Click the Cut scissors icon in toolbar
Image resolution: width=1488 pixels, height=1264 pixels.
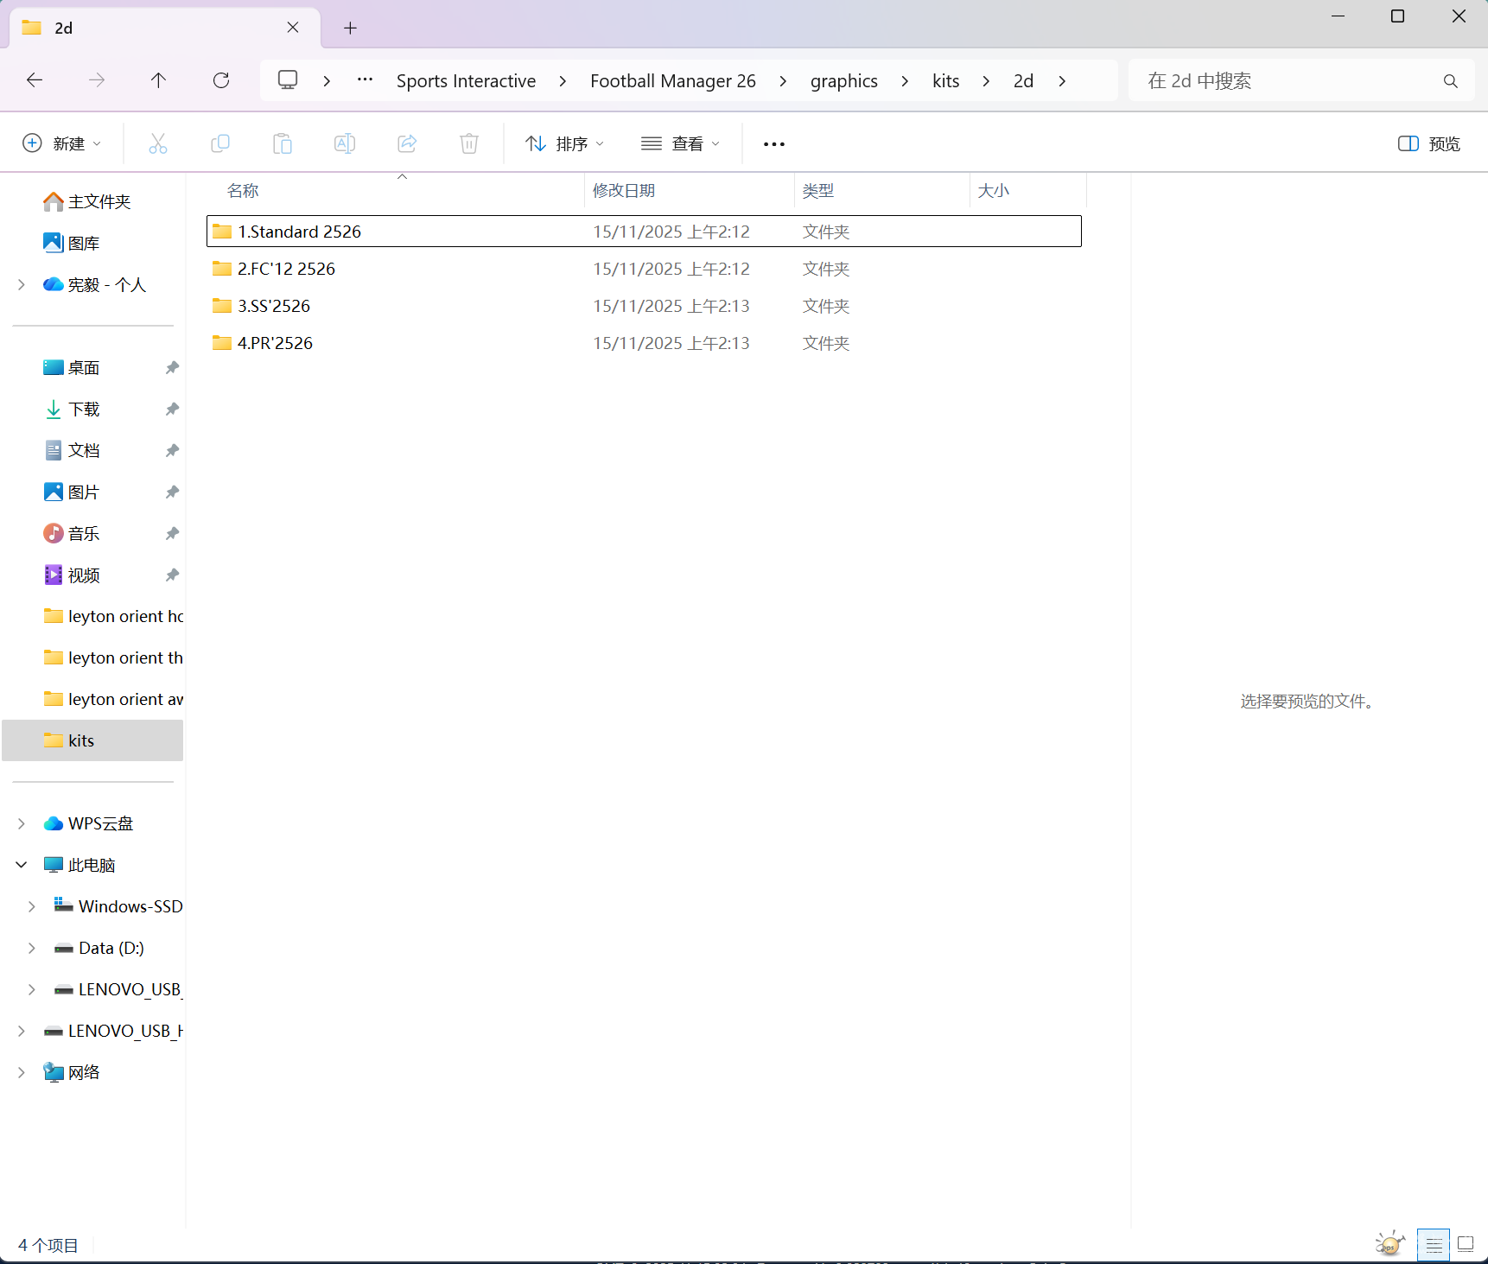pyautogui.click(x=158, y=143)
